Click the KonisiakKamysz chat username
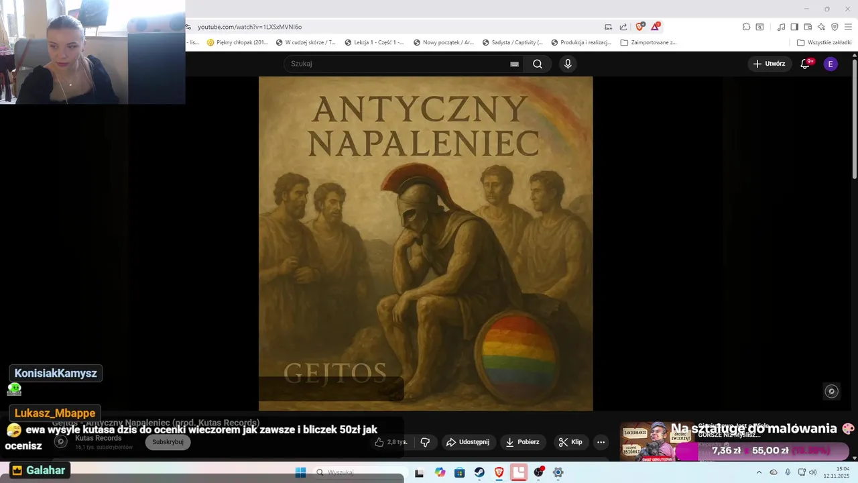This screenshot has height=483, width=858. pyautogui.click(x=56, y=373)
